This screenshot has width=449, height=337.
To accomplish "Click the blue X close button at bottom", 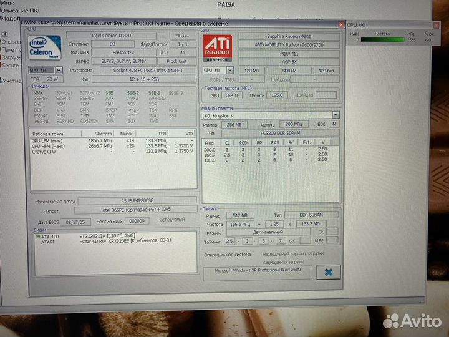I will point(329,272).
